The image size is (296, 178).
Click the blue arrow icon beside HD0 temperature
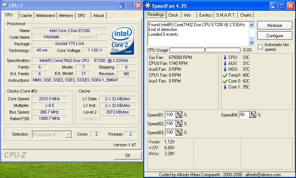pos(225,69)
